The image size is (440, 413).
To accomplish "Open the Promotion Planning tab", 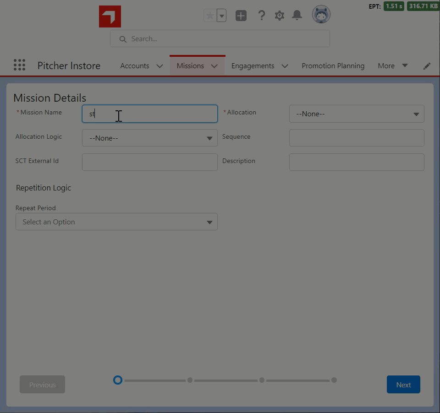I will (x=333, y=66).
